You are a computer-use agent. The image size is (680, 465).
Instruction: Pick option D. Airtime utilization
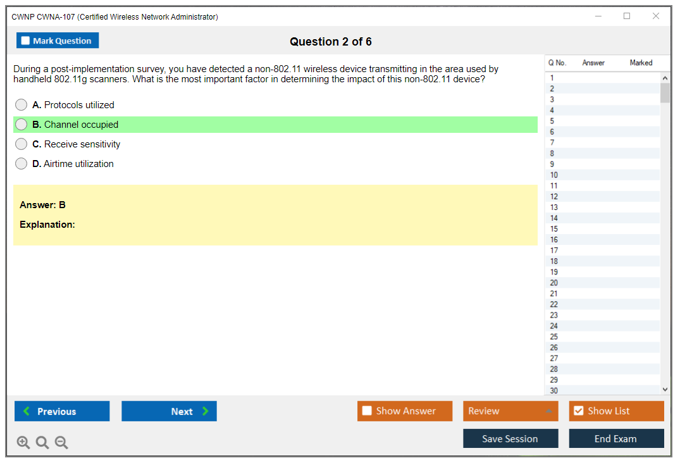click(x=22, y=164)
